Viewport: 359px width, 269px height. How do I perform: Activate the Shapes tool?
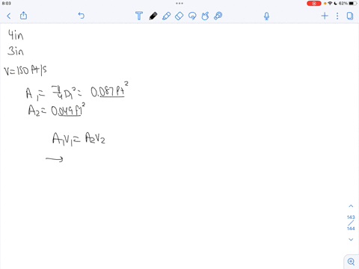pos(205,16)
